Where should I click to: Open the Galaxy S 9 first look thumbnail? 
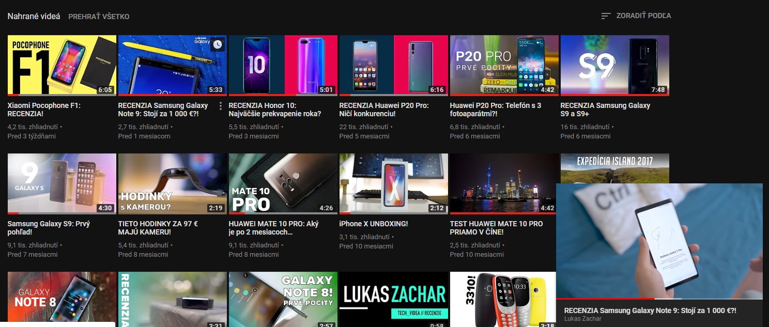pos(62,183)
